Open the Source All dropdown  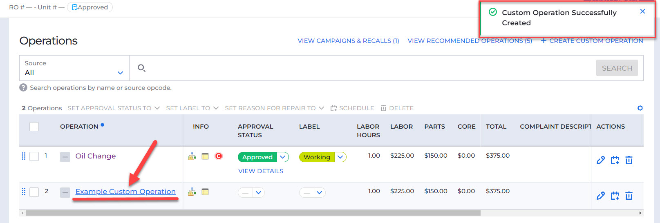[74, 68]
